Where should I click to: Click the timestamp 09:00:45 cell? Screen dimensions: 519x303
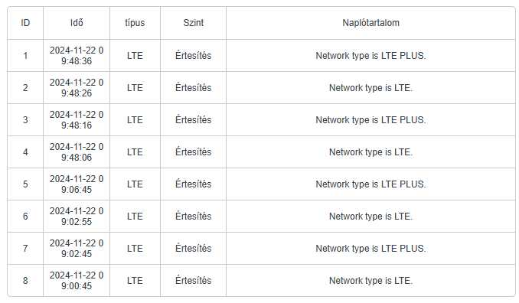[77, 280]
